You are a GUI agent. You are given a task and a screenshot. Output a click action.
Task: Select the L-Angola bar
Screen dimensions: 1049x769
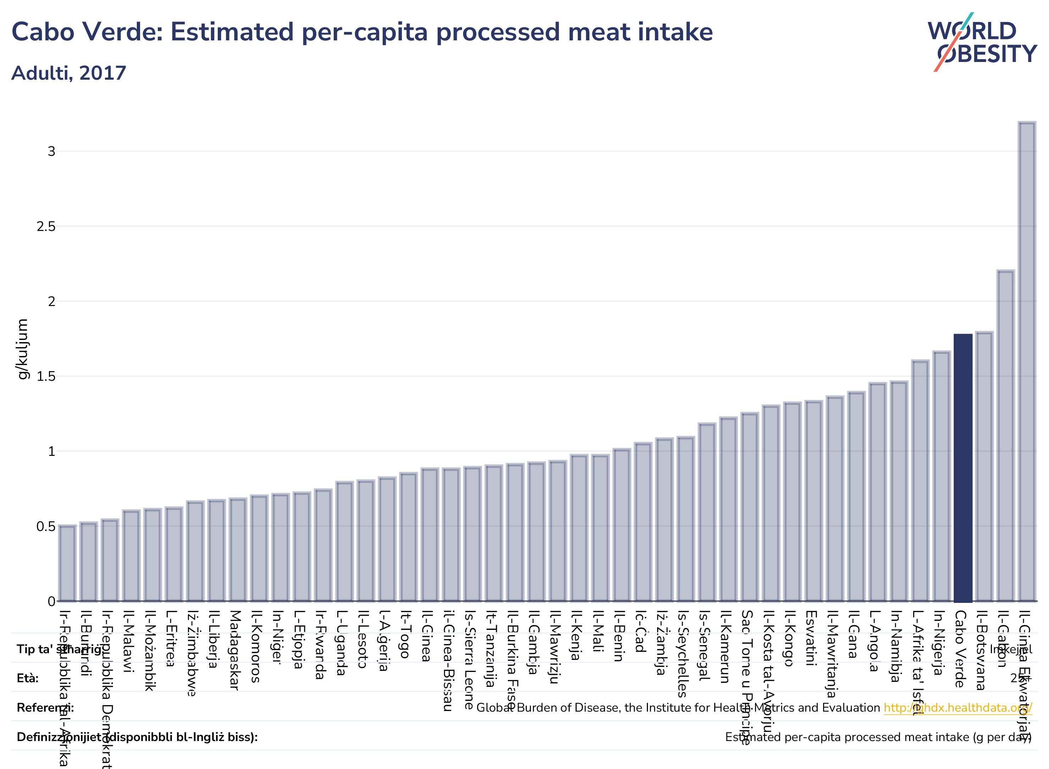(x=877, y=492)
